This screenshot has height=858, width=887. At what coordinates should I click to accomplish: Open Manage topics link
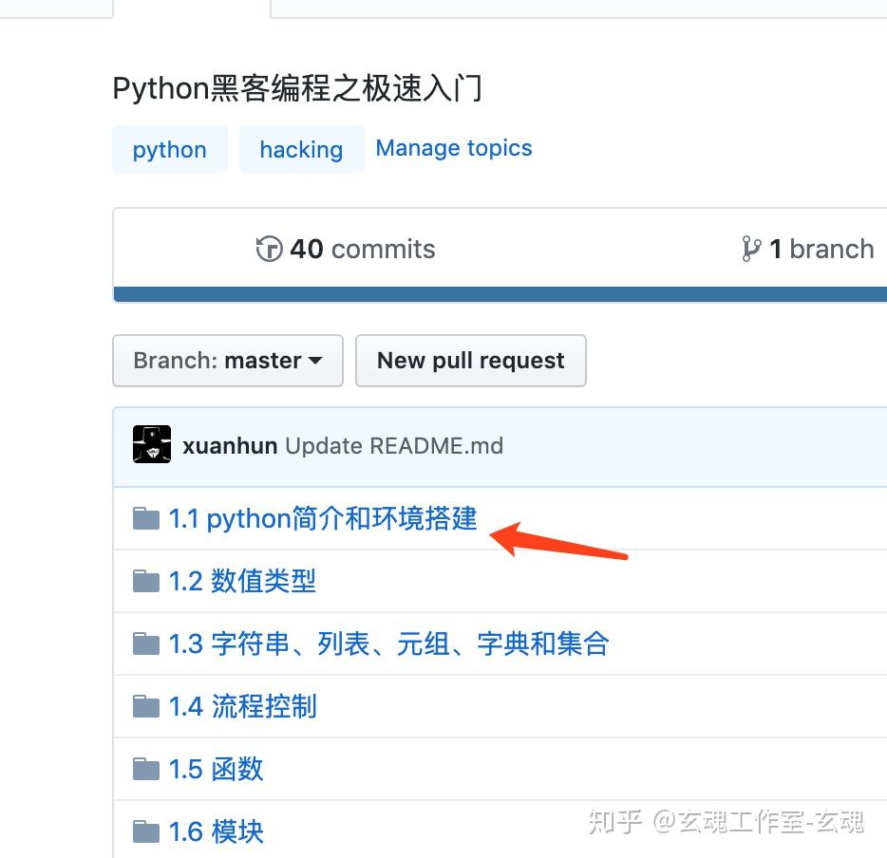pyautogui.click(x=453, y=147)
